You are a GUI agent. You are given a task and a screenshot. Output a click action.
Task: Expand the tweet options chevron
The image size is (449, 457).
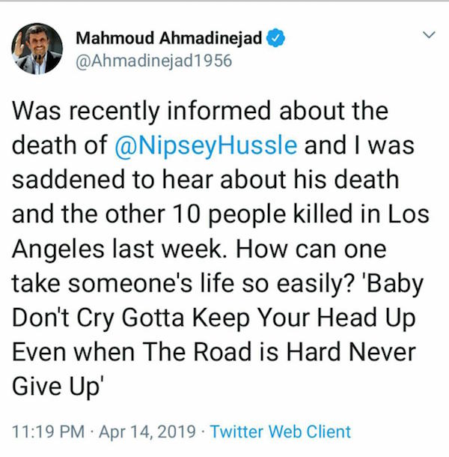(x=429, y=35)
